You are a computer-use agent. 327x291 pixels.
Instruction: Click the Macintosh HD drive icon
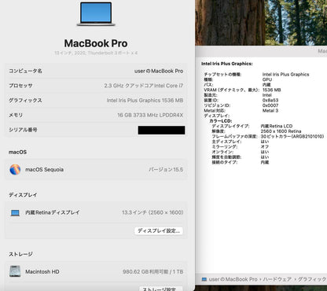pos(15,271)
